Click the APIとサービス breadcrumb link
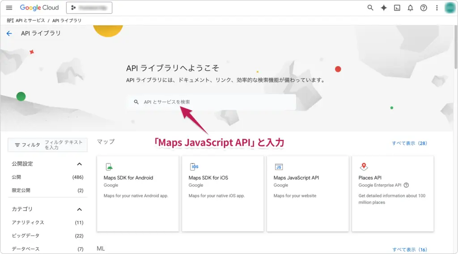Image resolution: width=458 pixels, height=254 pixels. 30,21
